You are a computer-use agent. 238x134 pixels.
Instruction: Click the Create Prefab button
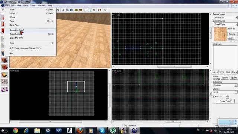click(x=225, y=101)
